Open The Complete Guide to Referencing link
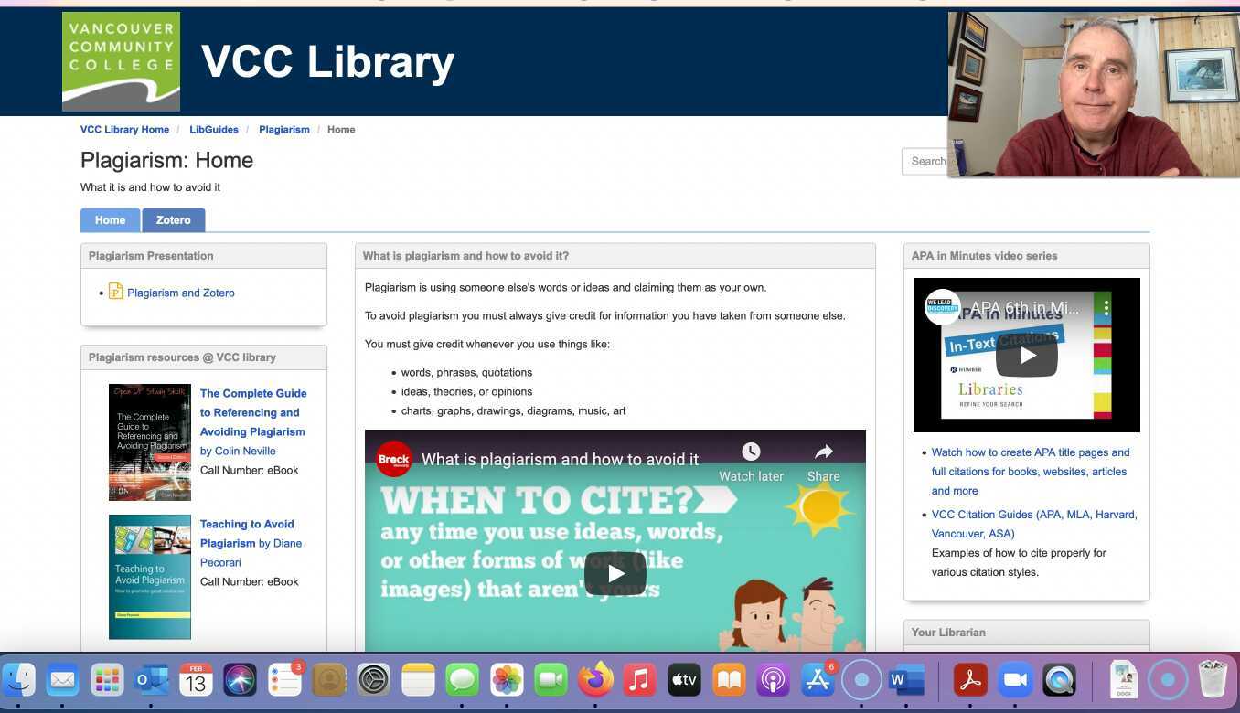This screenshot has width=1240, height=713. 253,412
